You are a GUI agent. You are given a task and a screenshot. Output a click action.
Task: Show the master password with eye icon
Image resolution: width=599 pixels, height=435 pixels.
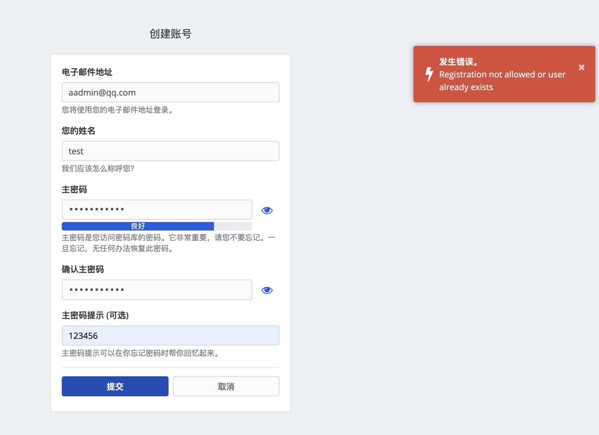[x=267, y=210]
